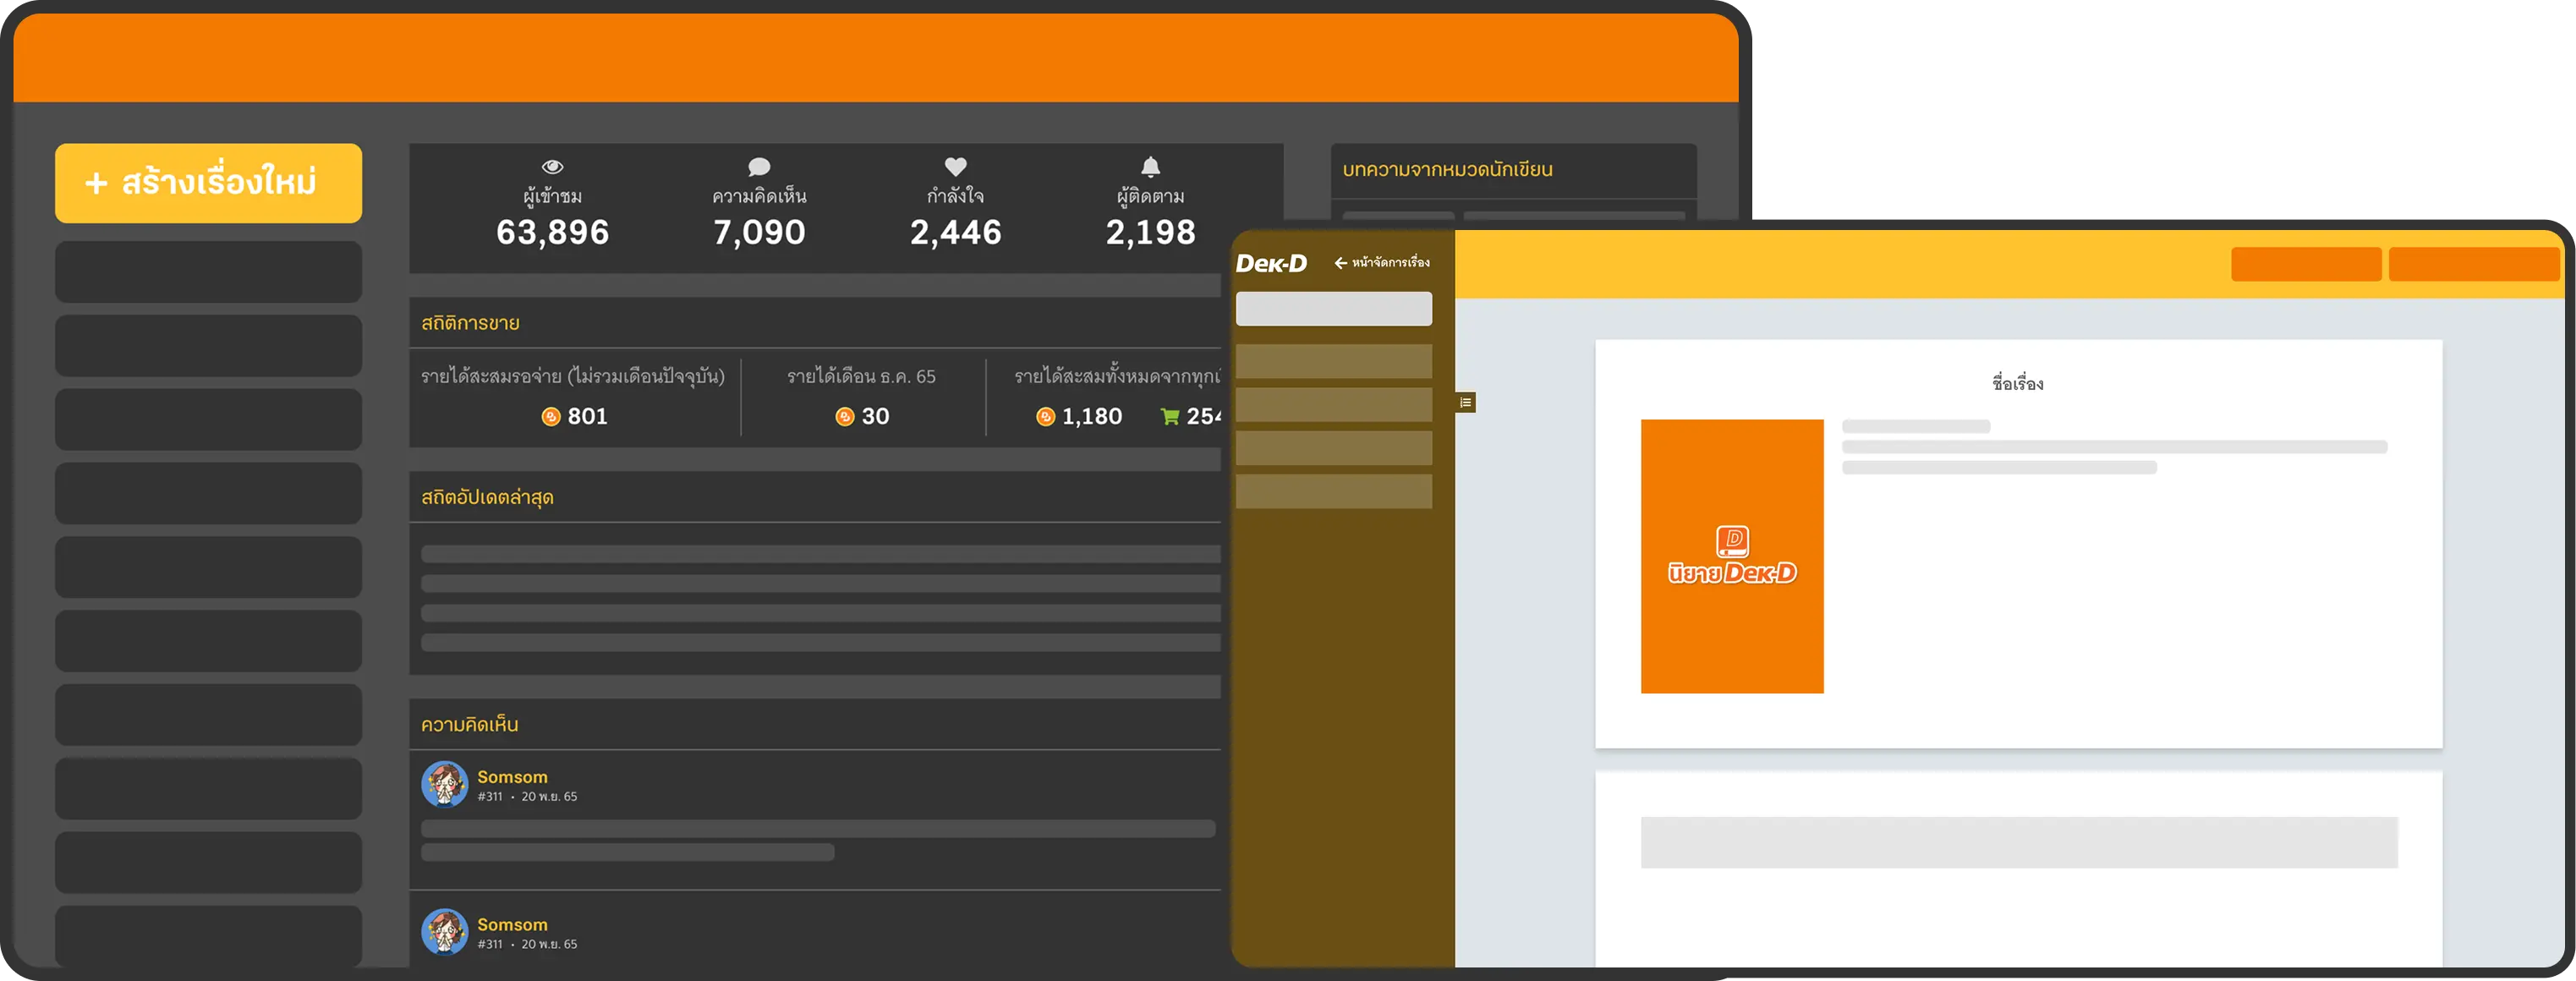This screenshot has width=2576, height=981.
Task: Open the สถิติการขาย section header
Action: [470, 323]
